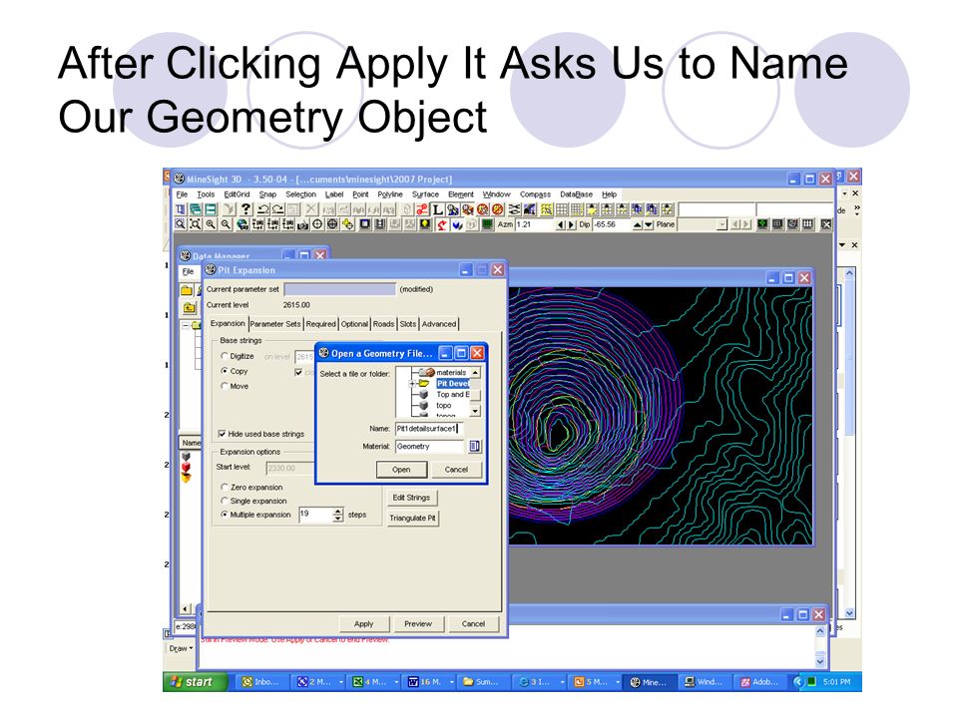Viewport: 958px width, 718px height.
Task: Open the Draw dropdown at bottom left
Action: pyautogui.click(x=181, y=648)
